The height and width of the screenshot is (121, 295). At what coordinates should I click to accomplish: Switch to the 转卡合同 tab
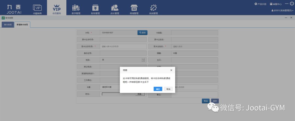click(8, 25)
